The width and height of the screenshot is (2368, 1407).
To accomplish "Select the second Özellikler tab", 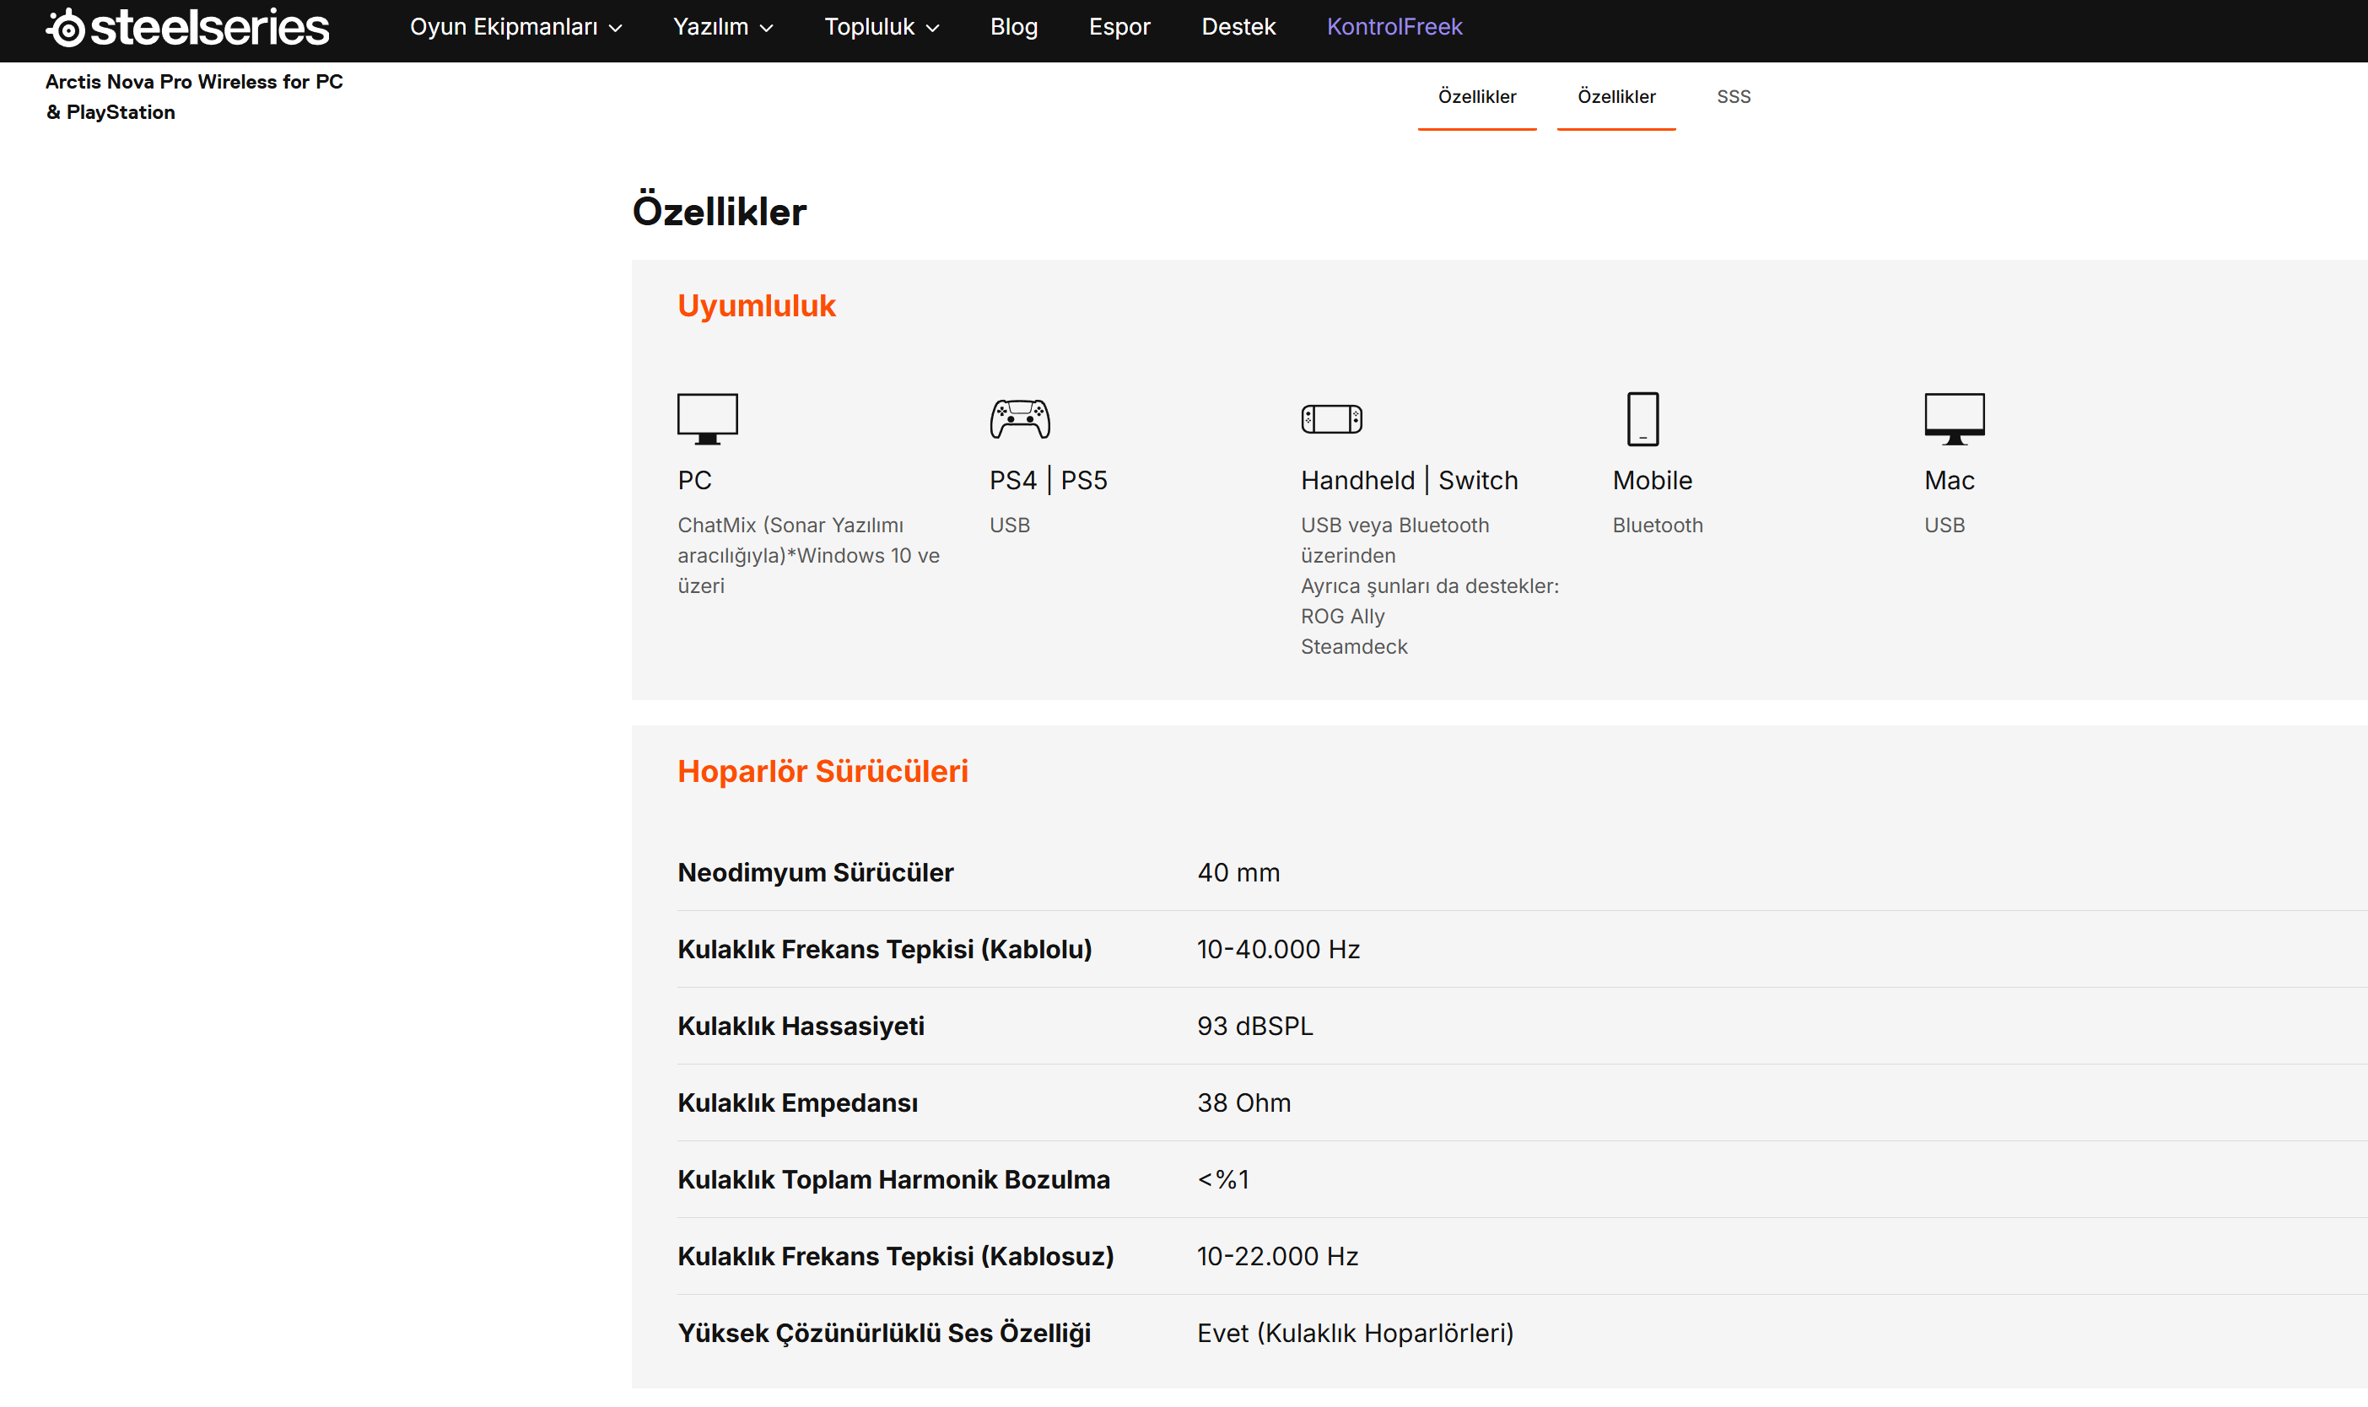I will coord(1616,97).
